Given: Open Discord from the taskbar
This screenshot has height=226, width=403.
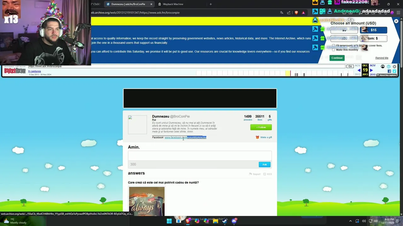Looking at the screenshot, I should [x=234, y=221].
